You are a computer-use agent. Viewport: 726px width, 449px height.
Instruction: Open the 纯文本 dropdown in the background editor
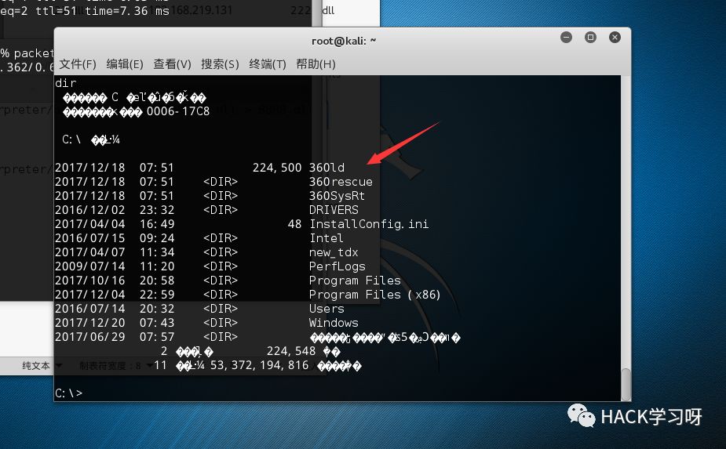click(x=42, y=366)
